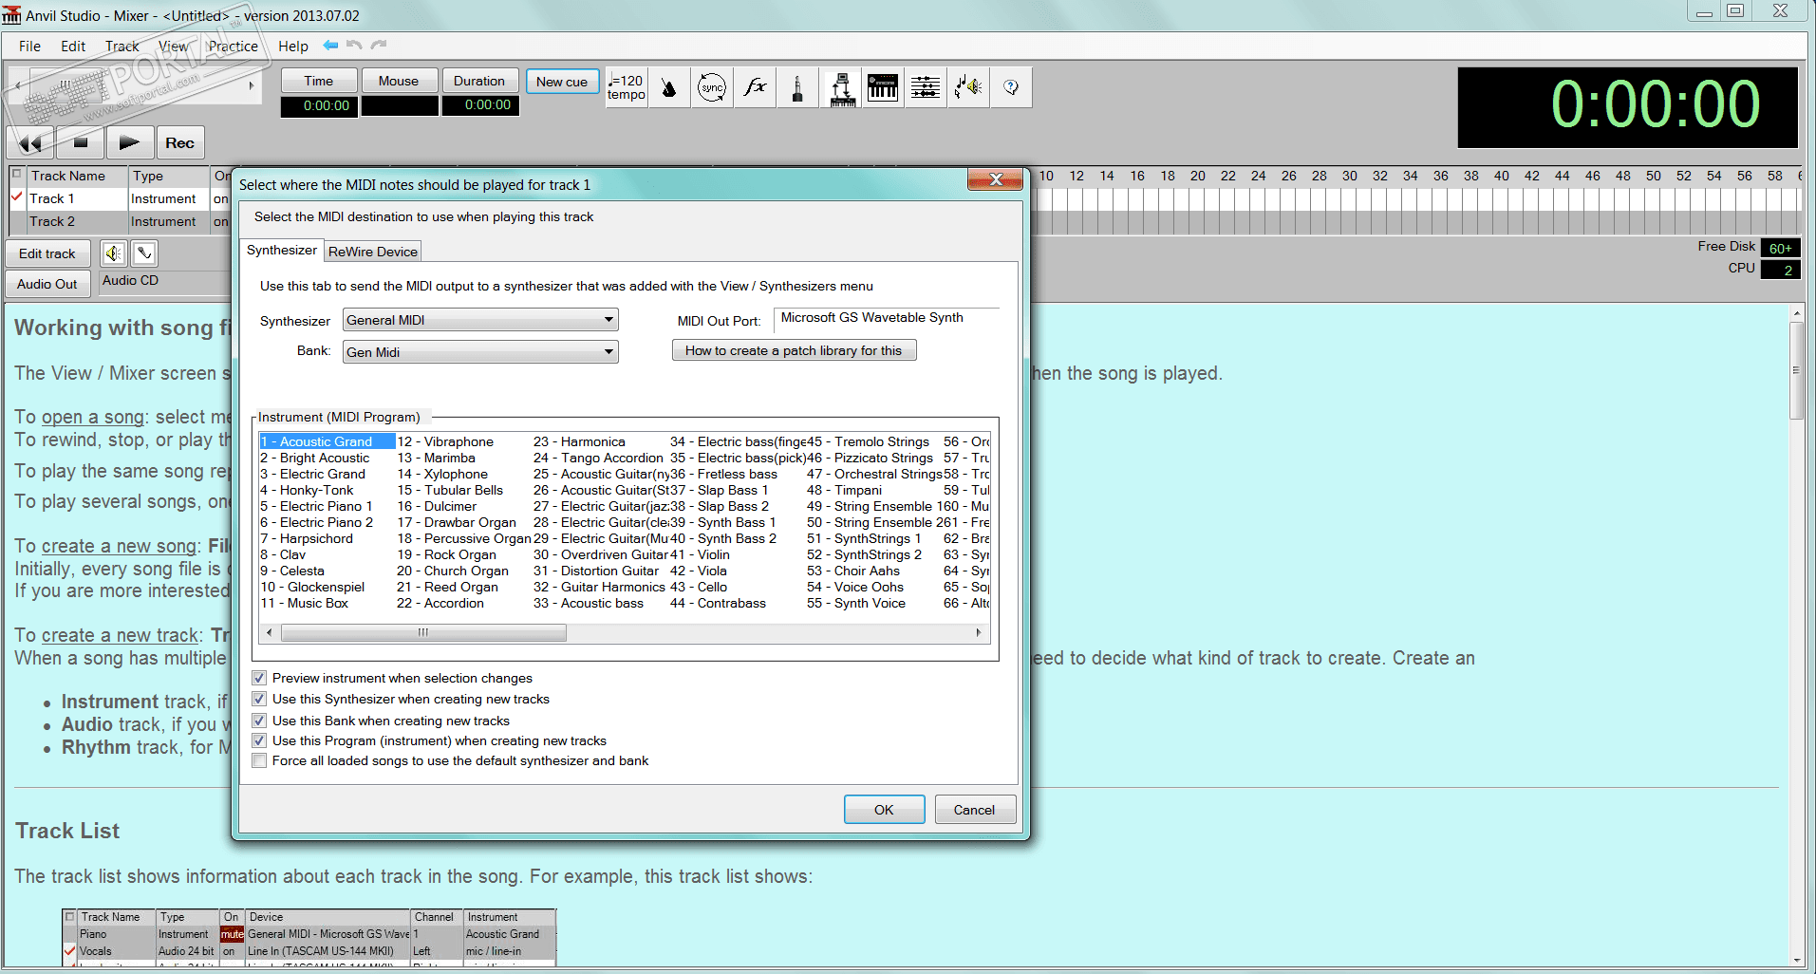This screenshot has width=1816, height=974.
Task: Click the rewind to start button
Action: [x=30, y=143]
